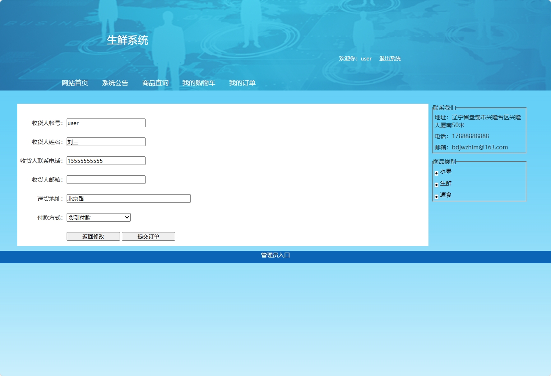Image resolution: width=551 pixels, height=376 pixels.
Task: Click the 收货人帐号 account input field
Action: [x=106, y=123]
